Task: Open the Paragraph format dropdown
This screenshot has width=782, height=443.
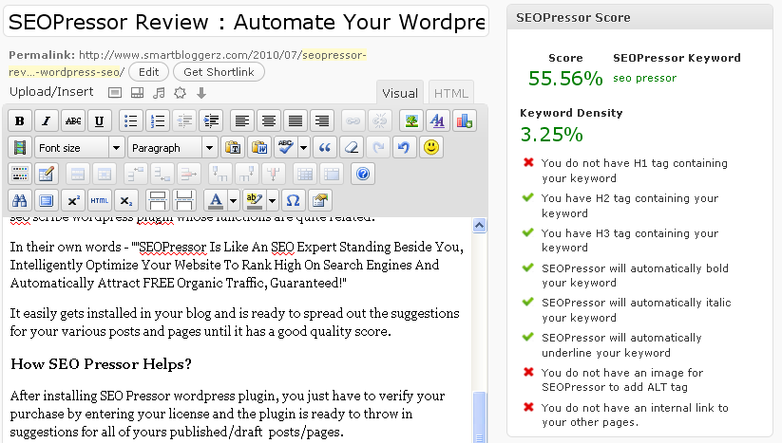Action: tap(172, 147)
